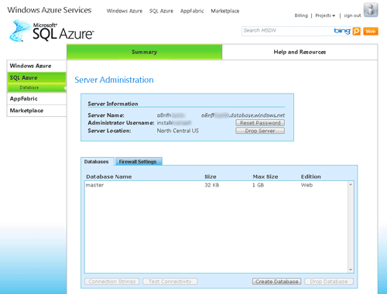Viewport: 387px width, 294px height.
Task: Click the North Central US location text
Action: coord(178,131)
